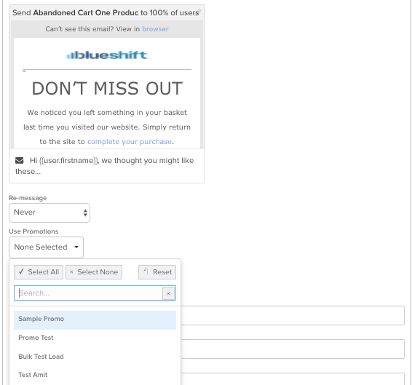
Task: Follow the browser link in the email preview
Action: coord(155,29)
